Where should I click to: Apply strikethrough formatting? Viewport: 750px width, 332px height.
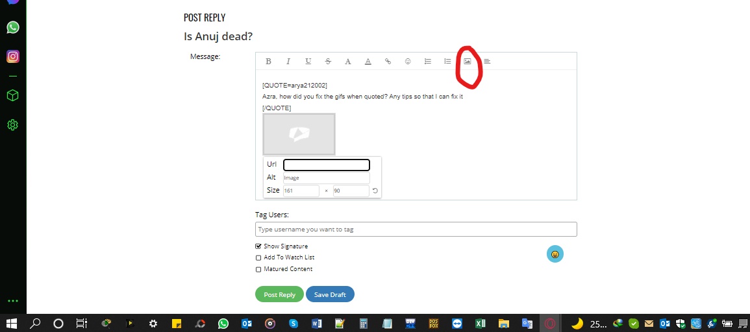coord(328,61)
